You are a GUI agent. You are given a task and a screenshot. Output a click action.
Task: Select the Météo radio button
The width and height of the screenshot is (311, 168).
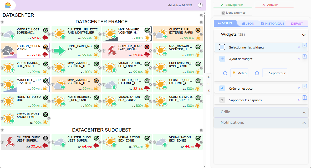[225, 73]
